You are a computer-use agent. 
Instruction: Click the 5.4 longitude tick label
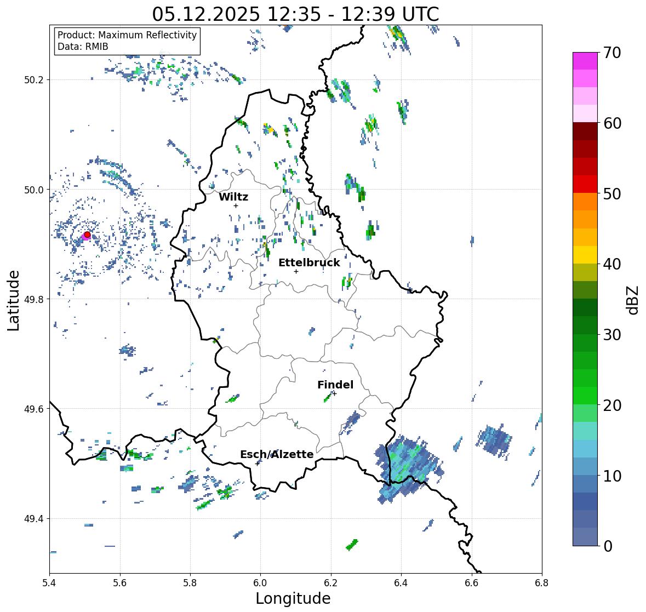click(49, 583)
